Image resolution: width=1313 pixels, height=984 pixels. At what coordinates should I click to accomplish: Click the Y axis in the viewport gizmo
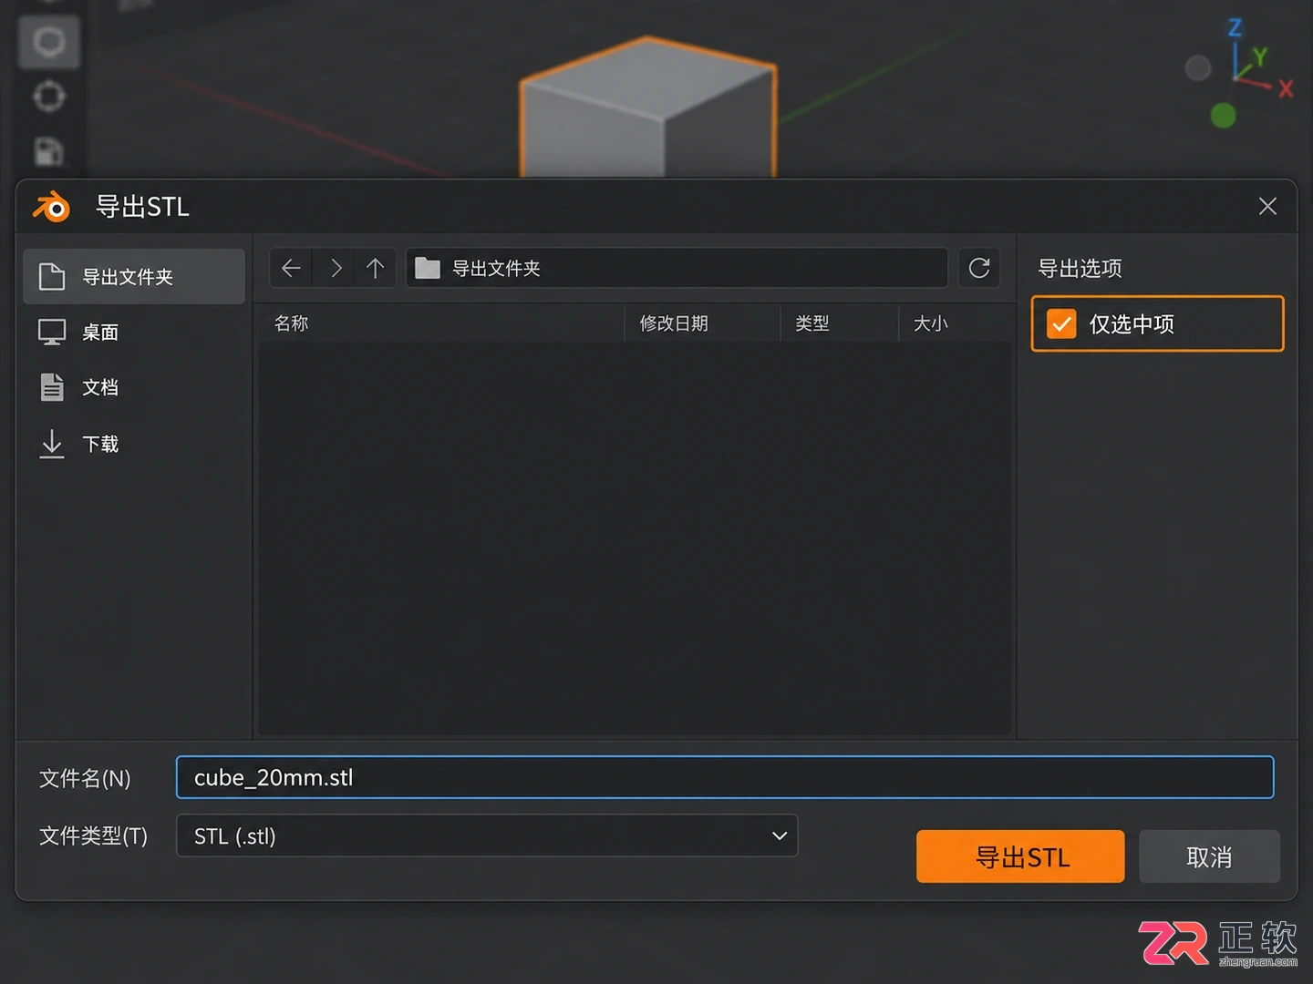(1260, 57)
